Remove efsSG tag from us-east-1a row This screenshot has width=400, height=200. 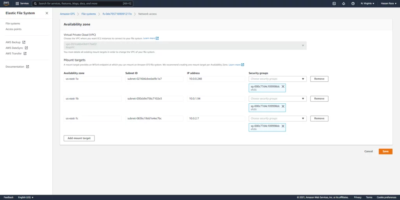point(283,86)
